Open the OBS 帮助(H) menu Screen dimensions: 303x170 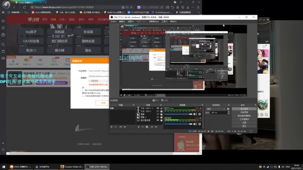(x=173, y=22)
